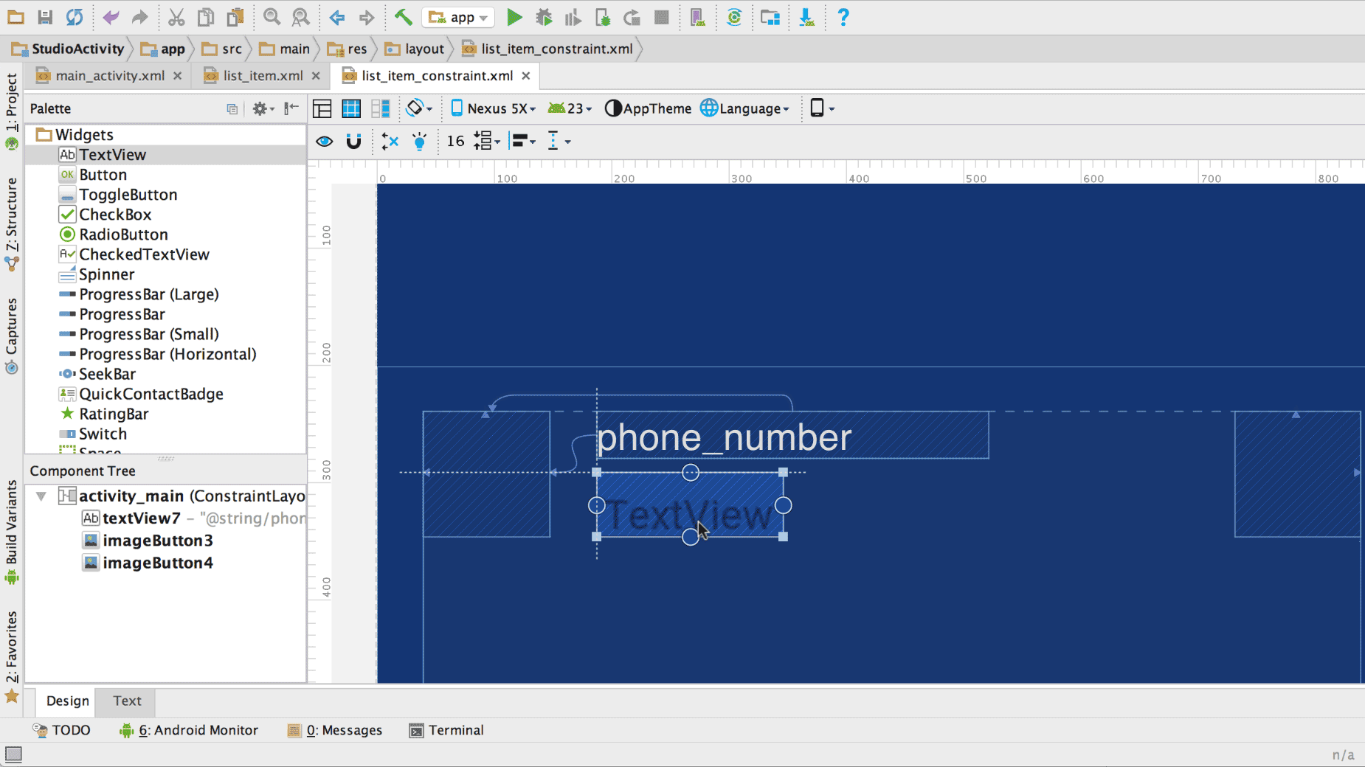Click the green Run app button
Image resolution: width=1365 pixels, height=767 pixels.
click(x=514, y=17)
